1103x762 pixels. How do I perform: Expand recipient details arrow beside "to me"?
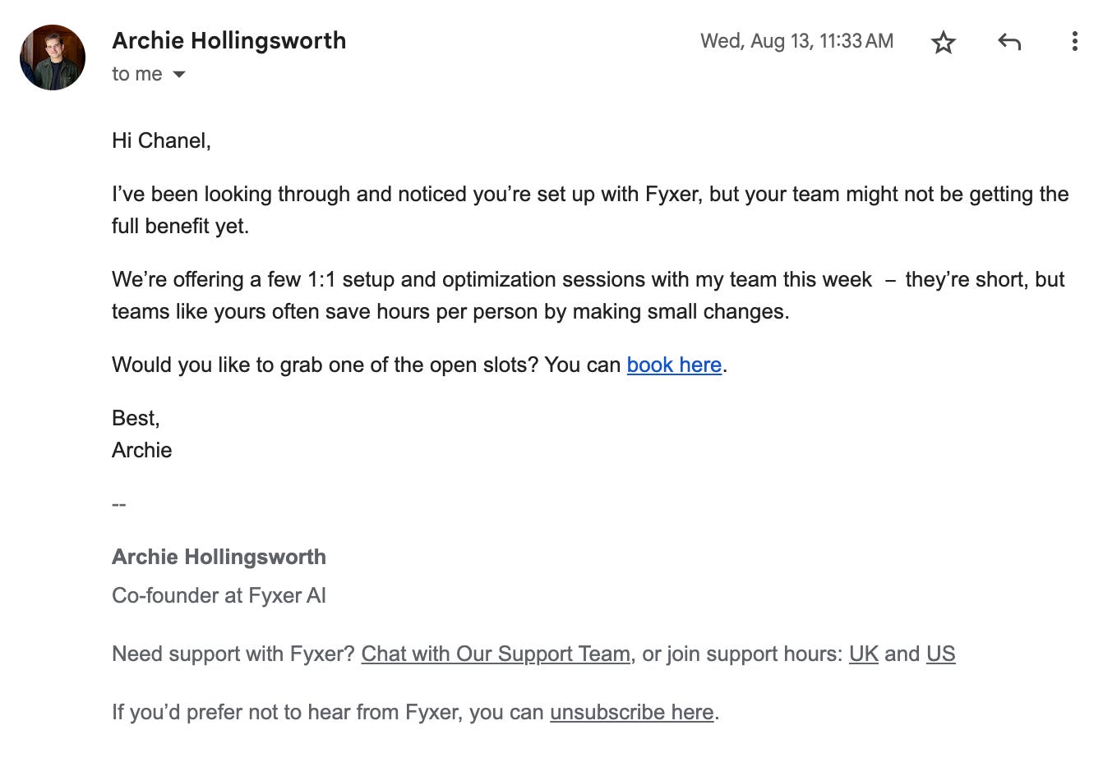[179, 75]
